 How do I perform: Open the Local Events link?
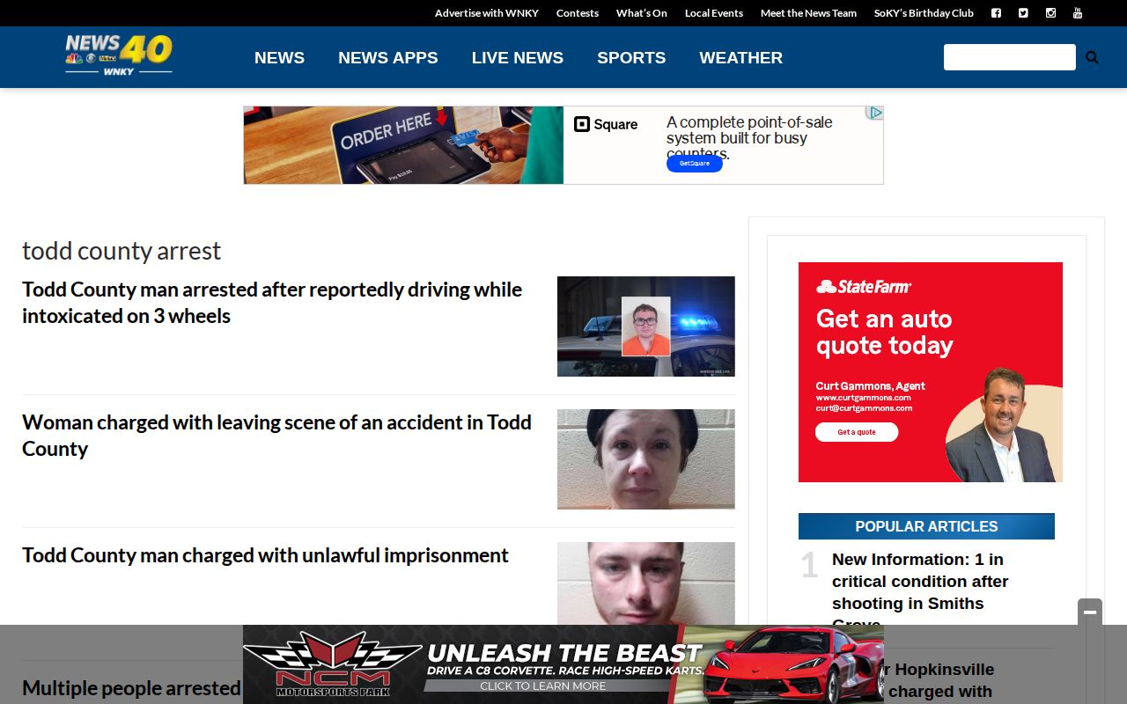[714, 13]
